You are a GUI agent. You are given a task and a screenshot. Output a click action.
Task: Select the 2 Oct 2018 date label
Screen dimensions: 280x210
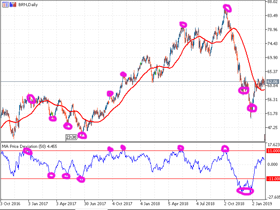click(234, 203)
